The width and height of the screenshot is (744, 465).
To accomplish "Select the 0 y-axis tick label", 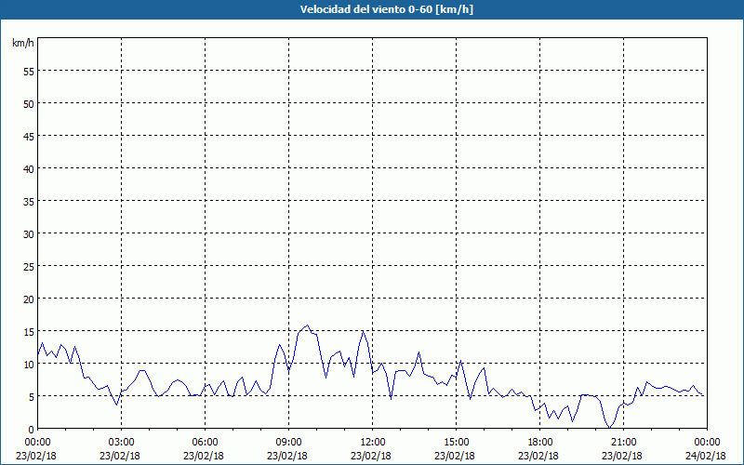I will pyautogui.click(x=32, y=430).
